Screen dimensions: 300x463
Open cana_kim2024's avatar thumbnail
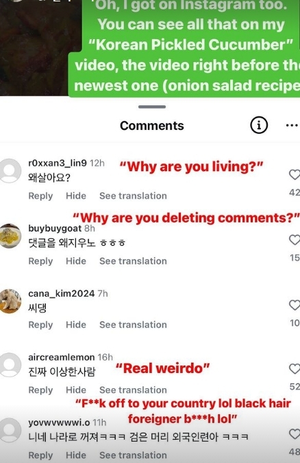(10, 301)
